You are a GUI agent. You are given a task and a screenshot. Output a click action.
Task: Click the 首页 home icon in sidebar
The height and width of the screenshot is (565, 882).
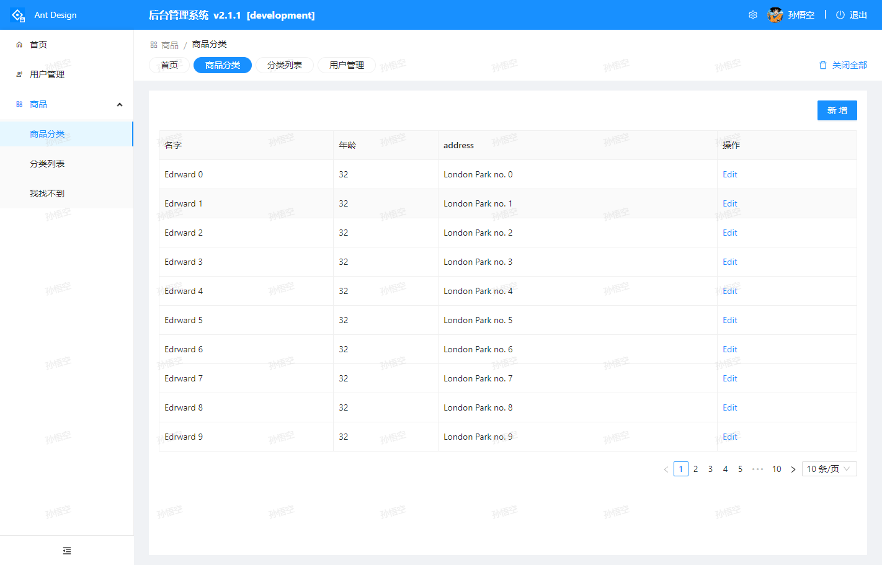pos(19,45)
